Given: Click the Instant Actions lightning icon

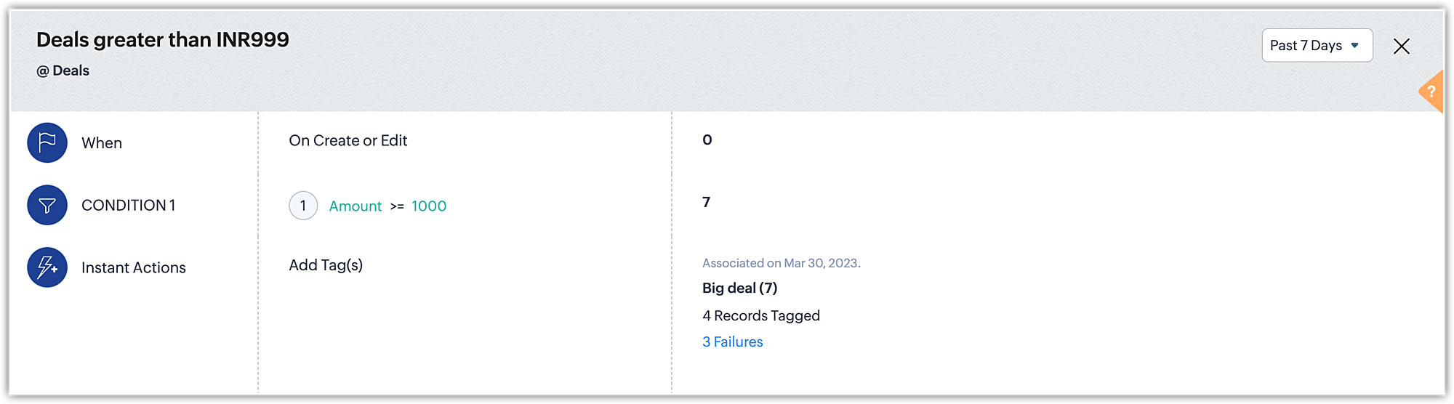Looking at the screenshot, I should click(x=47, y=267).
